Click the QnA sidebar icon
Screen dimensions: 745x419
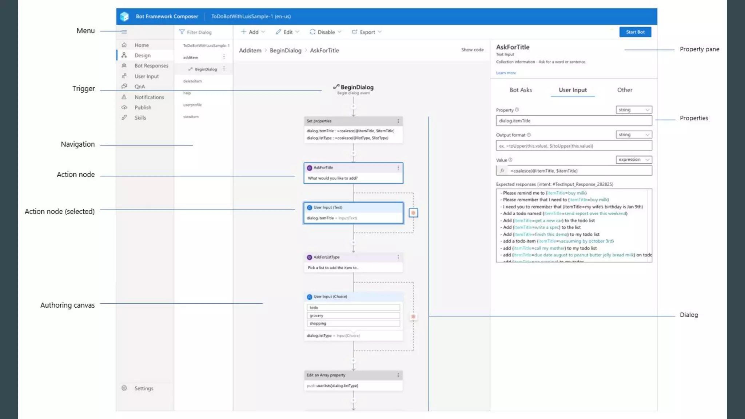coord(124,87)
